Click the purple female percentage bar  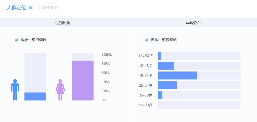point(83,81)
